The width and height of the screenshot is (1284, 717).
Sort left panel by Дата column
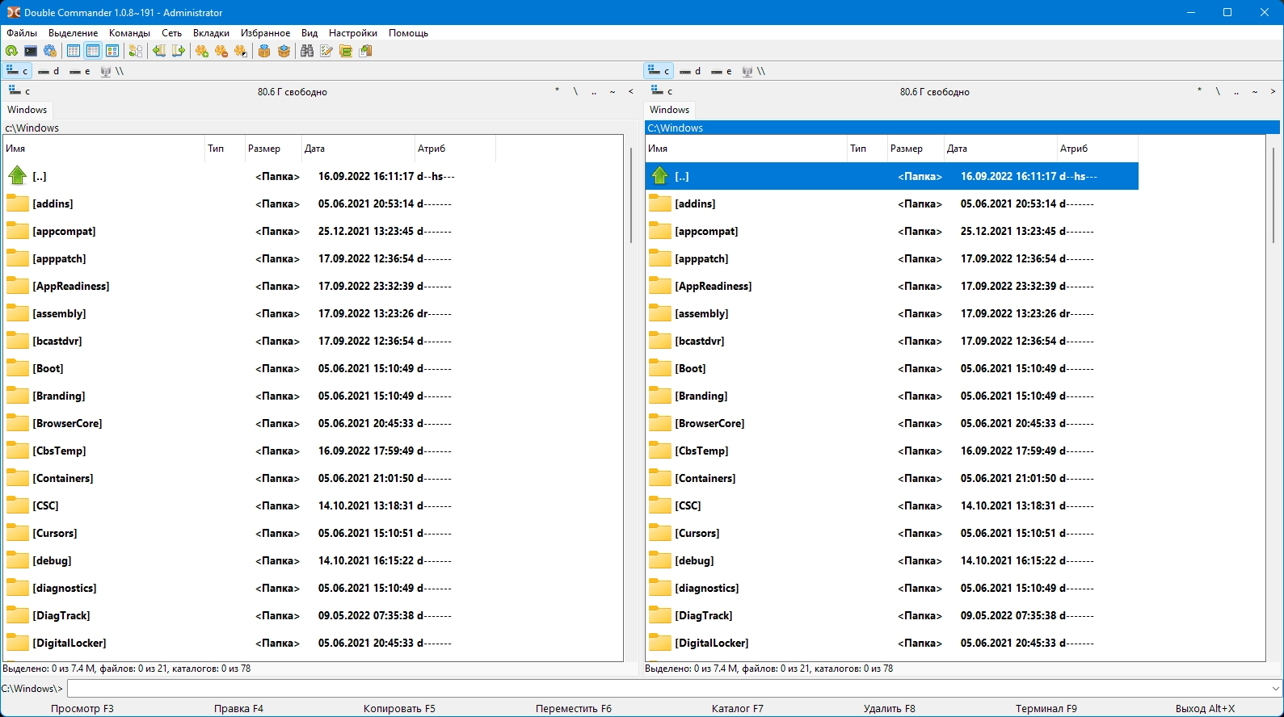pos(358,149)
